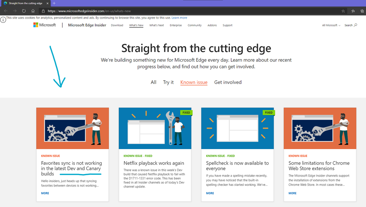Image resolution: width=366 pixels, height=207 pixels.
Task: Click MORE on Favorites sync card
Action: pos(45,193)
